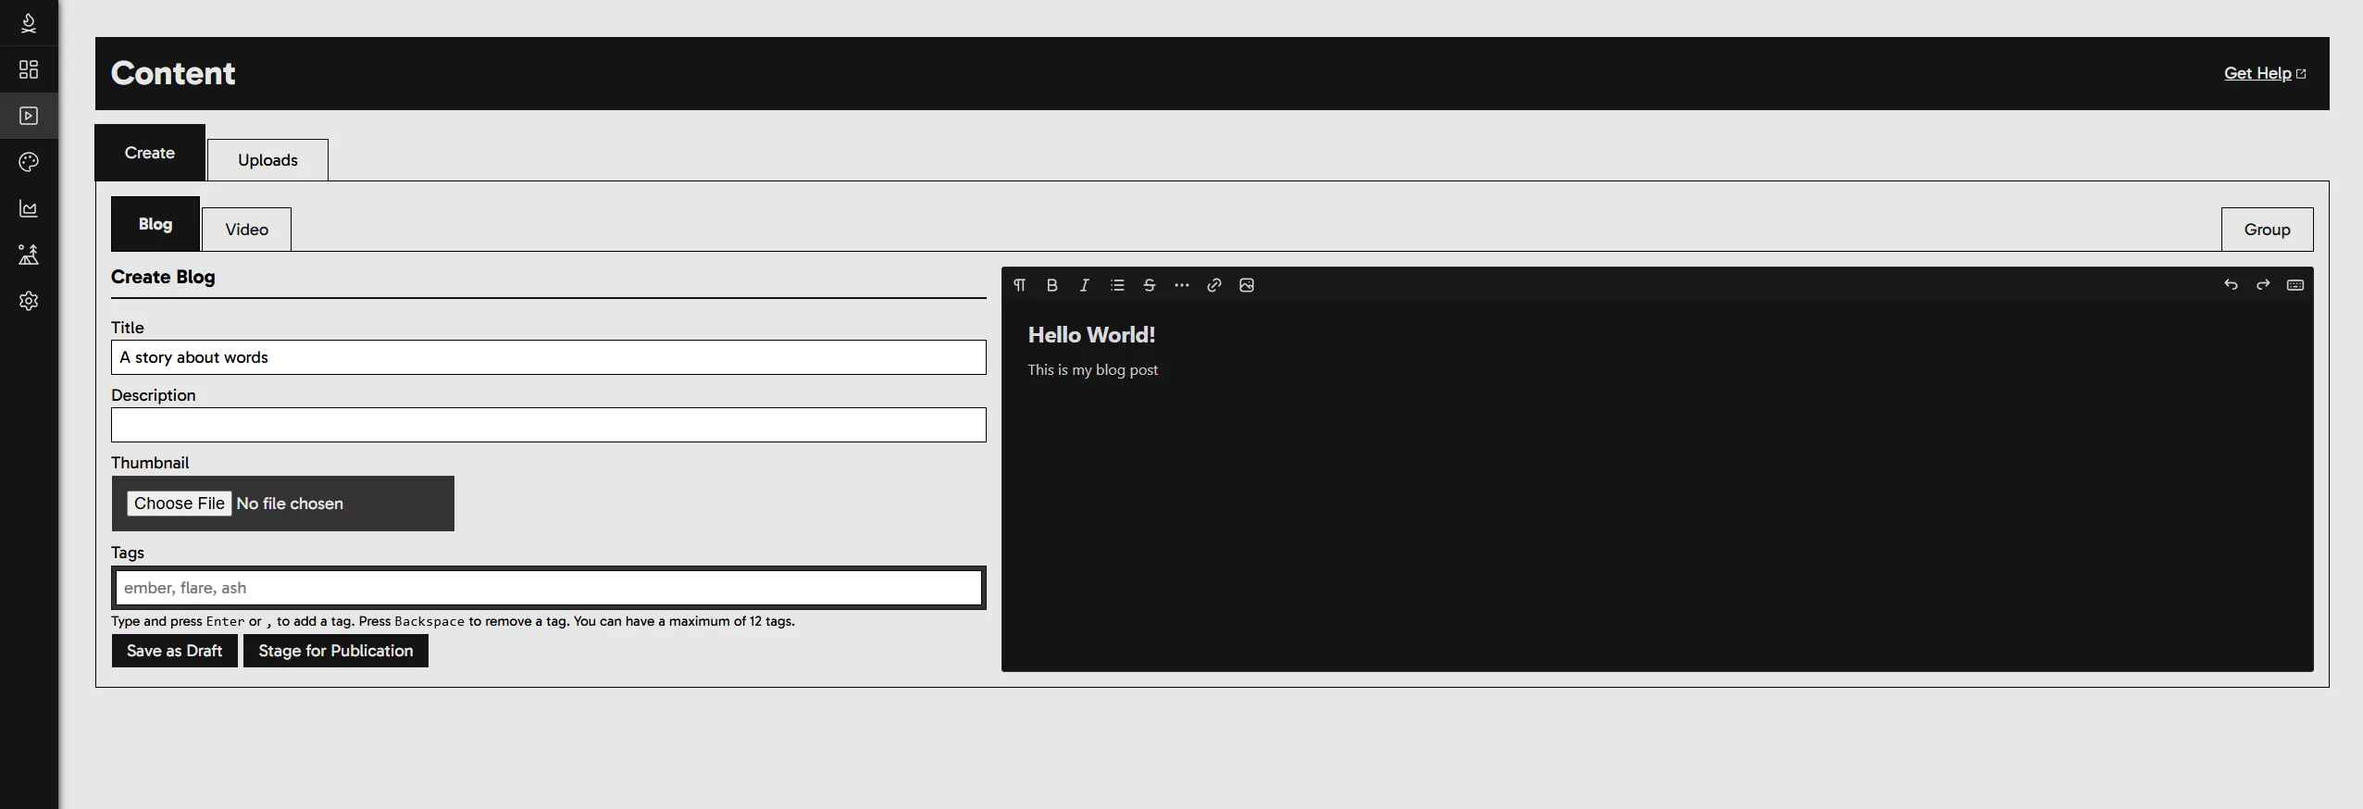The width and height of the screenshot is (2363, 809).
Task: Toggle strikethrough formatting in editor toolbar
Action: 1150,285
